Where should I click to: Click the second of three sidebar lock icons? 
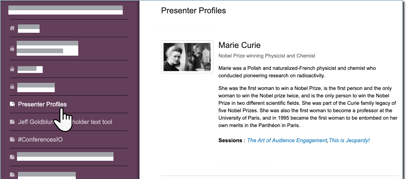12,69
